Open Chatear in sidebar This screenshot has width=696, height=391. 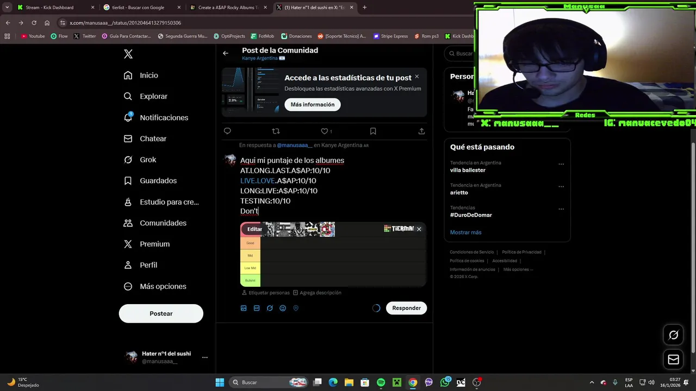(x=145, y=138)
